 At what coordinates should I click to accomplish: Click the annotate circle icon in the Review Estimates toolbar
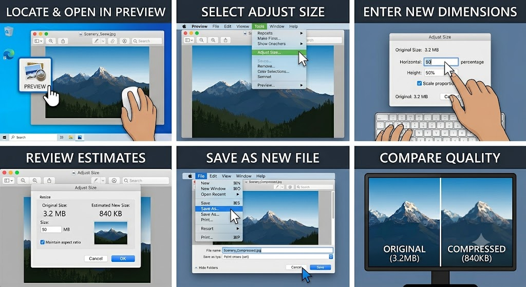coord(114,180)
